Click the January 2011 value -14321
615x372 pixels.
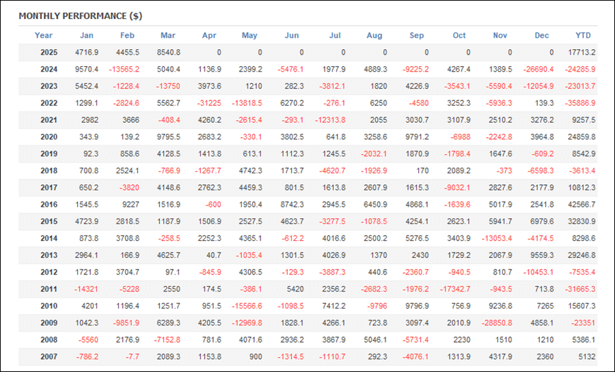86,289
